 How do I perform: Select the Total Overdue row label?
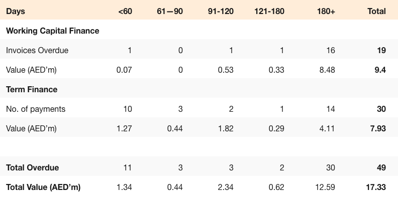coord(33,167)
